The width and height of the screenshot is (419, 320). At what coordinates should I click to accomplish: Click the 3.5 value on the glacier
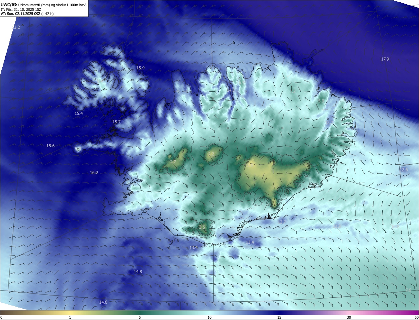click(202, 227)
